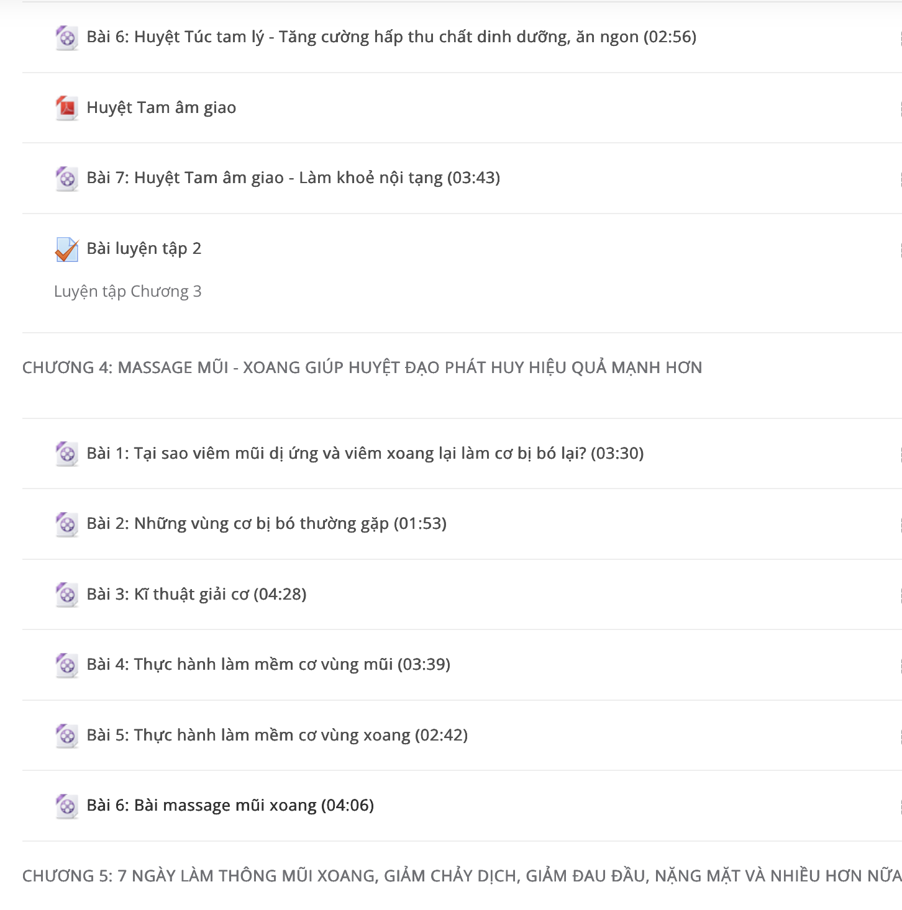
Task: Click video icon for Bài 6 massage mũi xoang
Action: click(66, 806)
